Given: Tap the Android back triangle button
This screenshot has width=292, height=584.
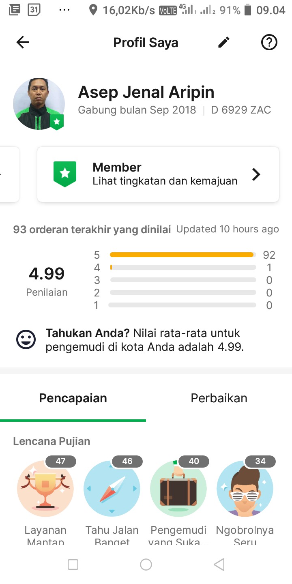Looking at the screenshot, I should pos(219,565).
